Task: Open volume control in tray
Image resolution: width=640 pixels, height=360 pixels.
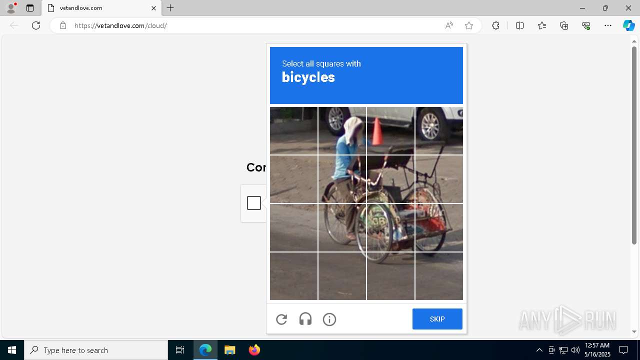Action: [x=575, y=350]
